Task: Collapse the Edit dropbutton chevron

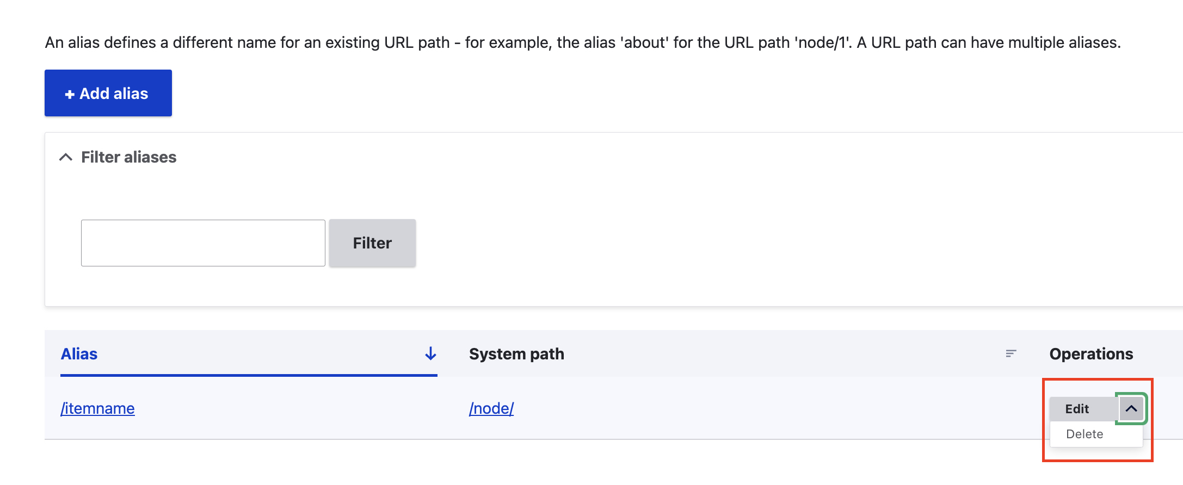Action: pyautogui.click(x=1131, y=408)
